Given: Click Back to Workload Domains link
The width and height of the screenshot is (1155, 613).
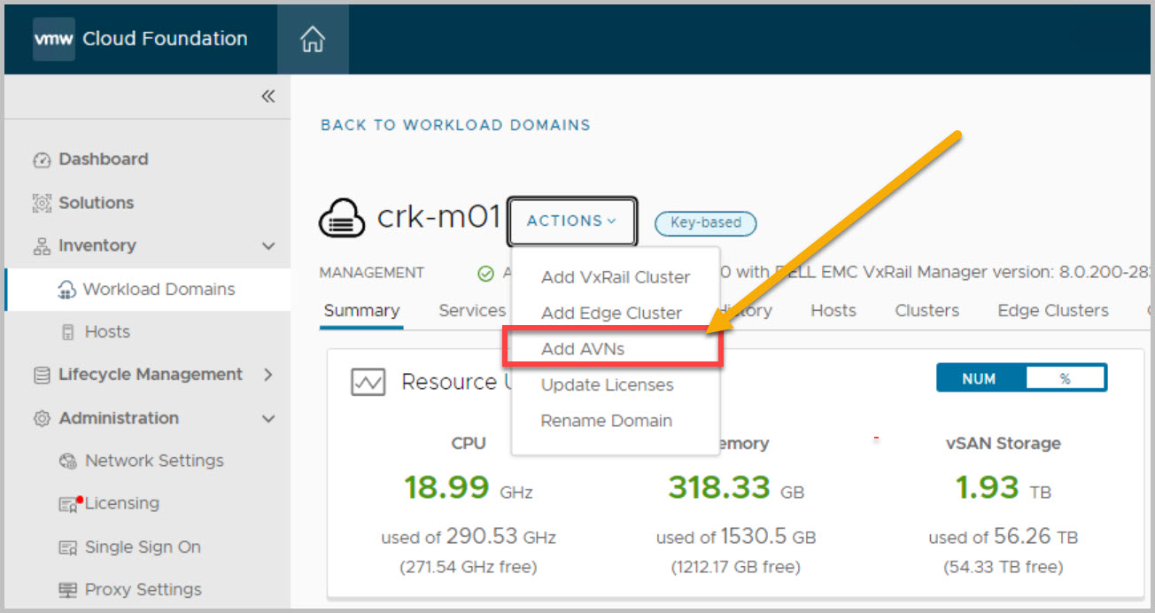Looking at the screenshot, I should 455,125.
